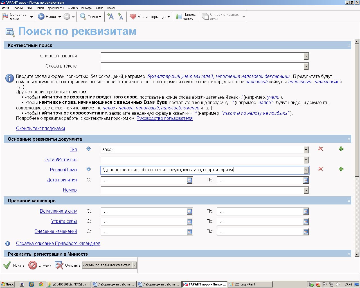Screen dimensions: 360x288
Task: Collapse Основные реквизиты документа section
Action: (x=349, y=139)
